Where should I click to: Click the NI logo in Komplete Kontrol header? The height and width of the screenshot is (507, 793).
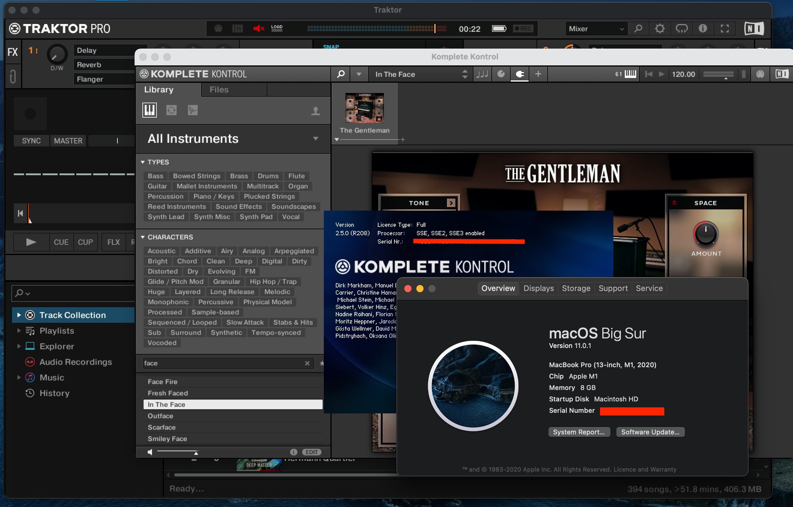[782, 74]
